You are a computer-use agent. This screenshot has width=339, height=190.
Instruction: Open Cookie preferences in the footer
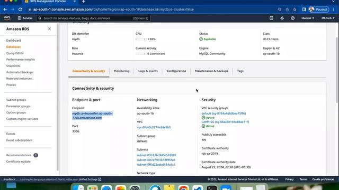pos(323,179)
